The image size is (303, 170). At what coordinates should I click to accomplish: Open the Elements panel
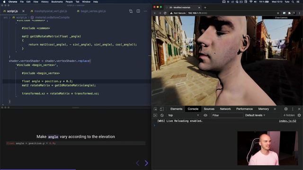(x=176, y=109)
